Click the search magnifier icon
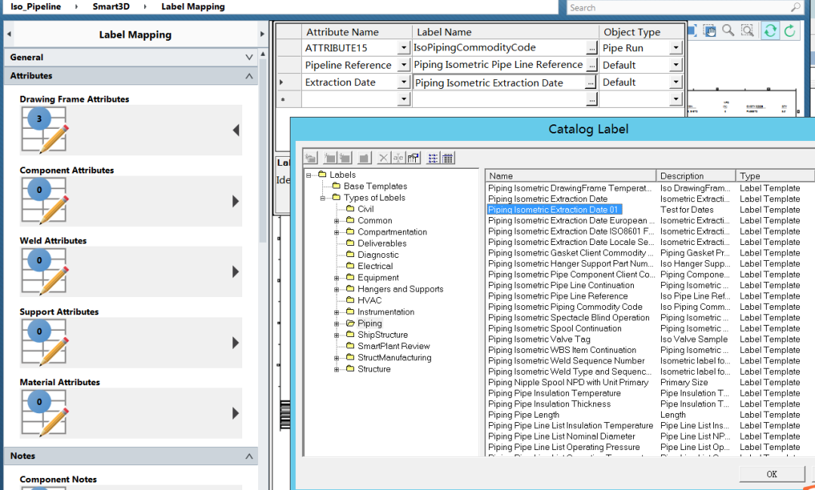Screen dimensions: 815x490 tap(795, 8)
